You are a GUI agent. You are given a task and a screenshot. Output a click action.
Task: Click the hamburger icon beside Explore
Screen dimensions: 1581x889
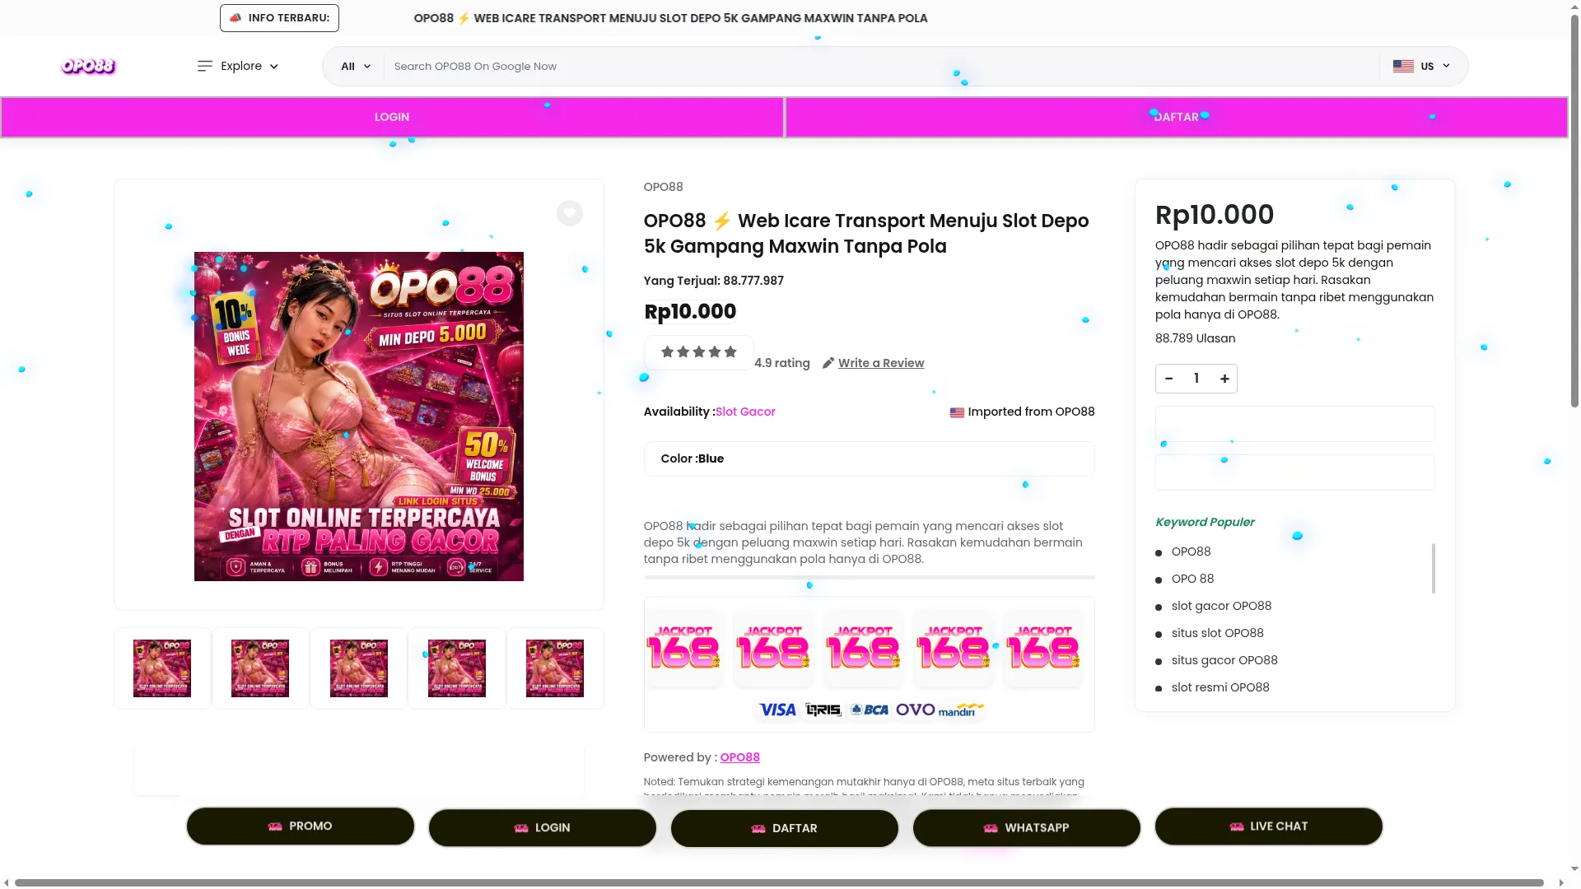tap(205, 66)
